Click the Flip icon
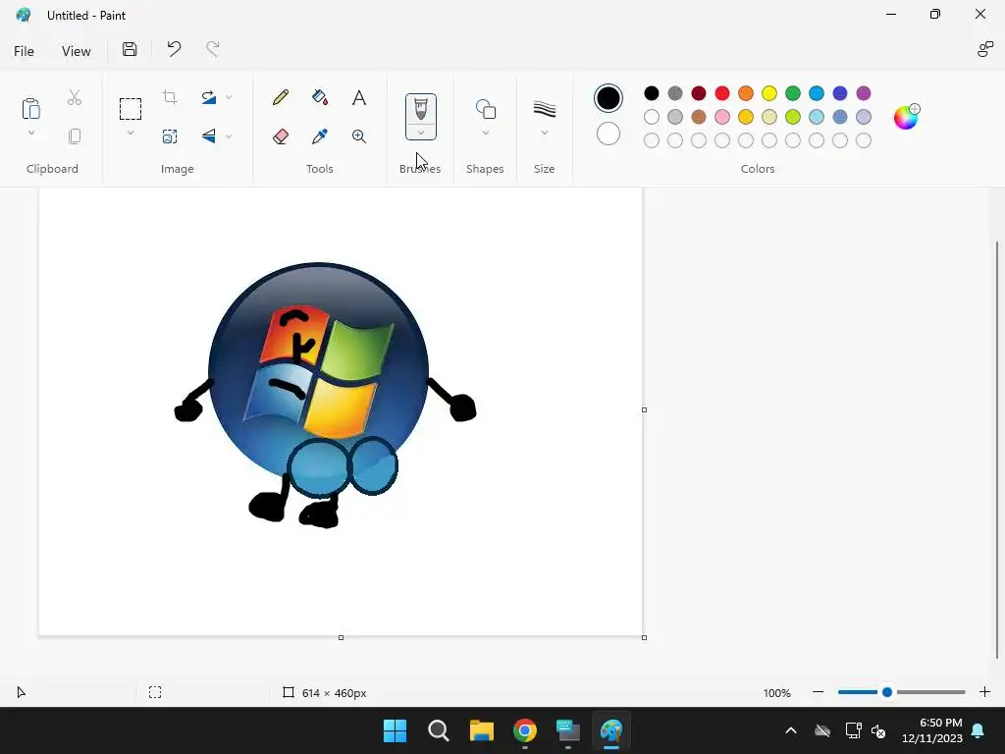This screenshot has height=754, width=1005. (x=208, y=135)
